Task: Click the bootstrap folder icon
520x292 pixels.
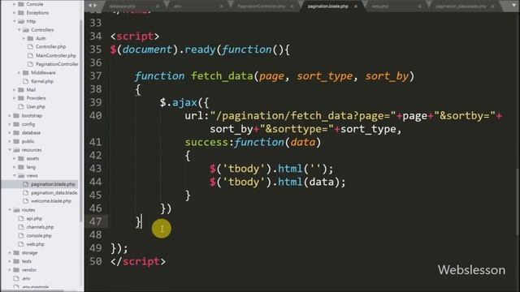Action: [x=16, y=115]
